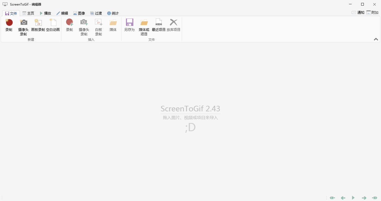Switch to the 统计 statistics tab
Image resolution: width=381 pixels, height=201 pixels.
[113, 13]
